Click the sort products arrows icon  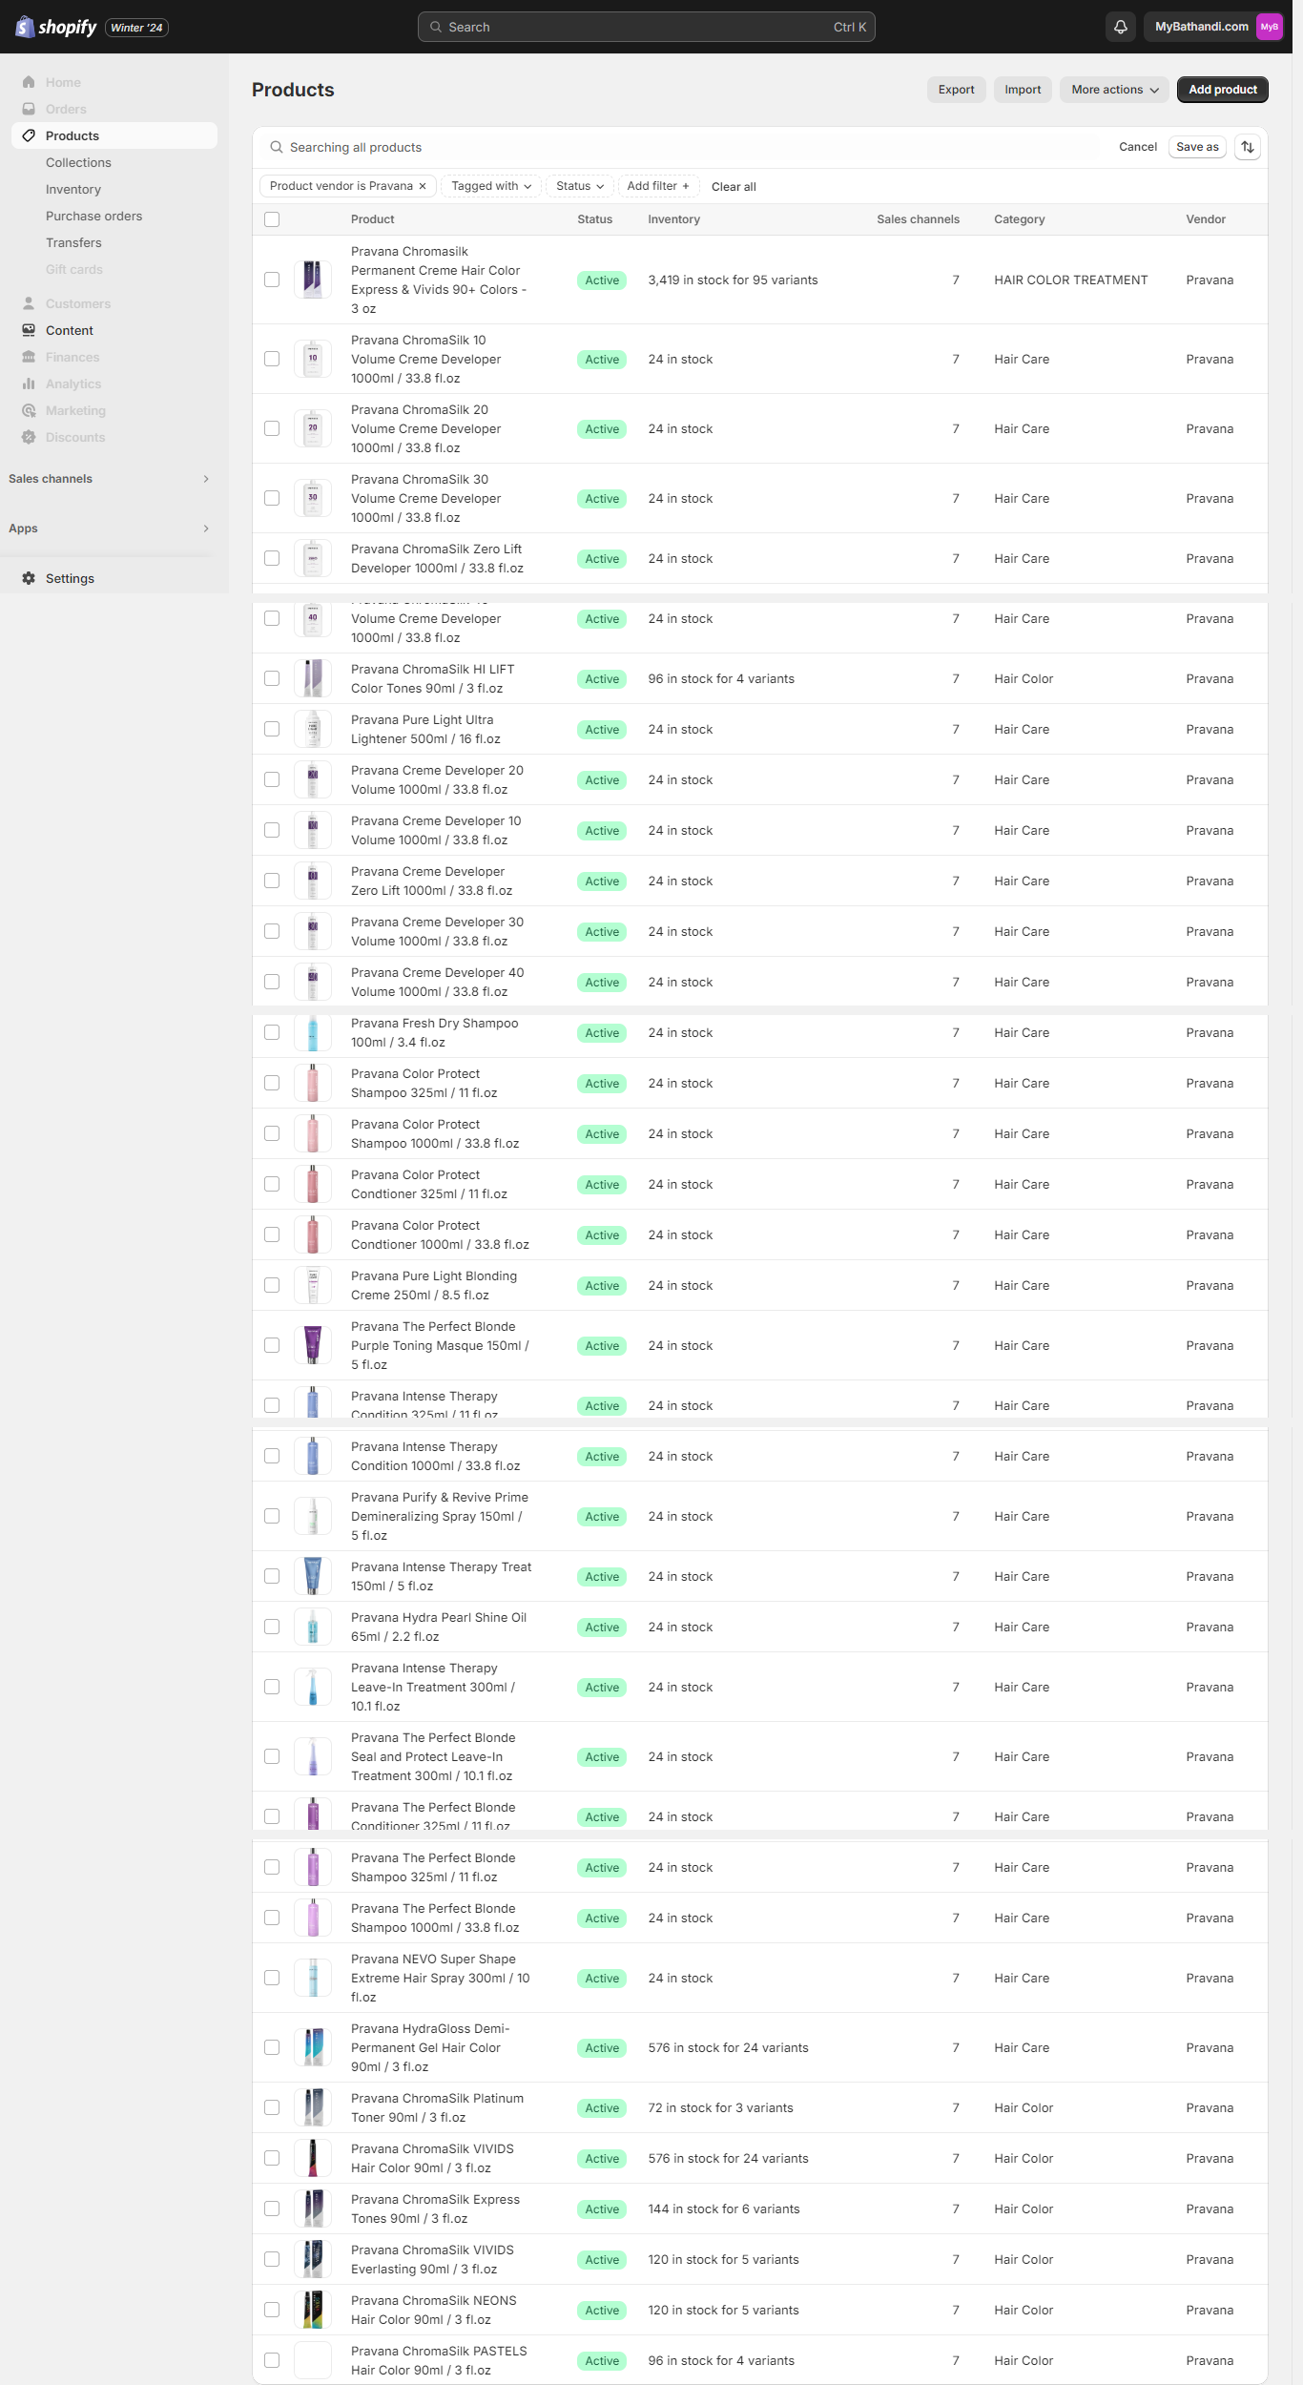coord(1248,147)
